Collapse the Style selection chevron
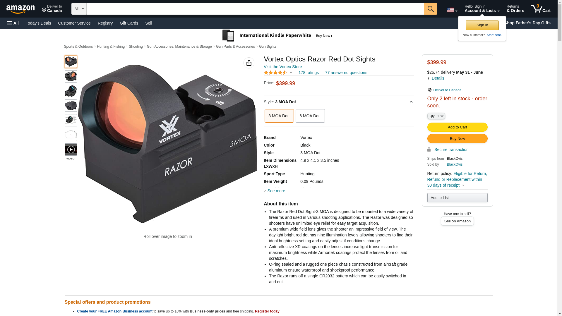This screenshot has width=562, height=316. point(411,102)
